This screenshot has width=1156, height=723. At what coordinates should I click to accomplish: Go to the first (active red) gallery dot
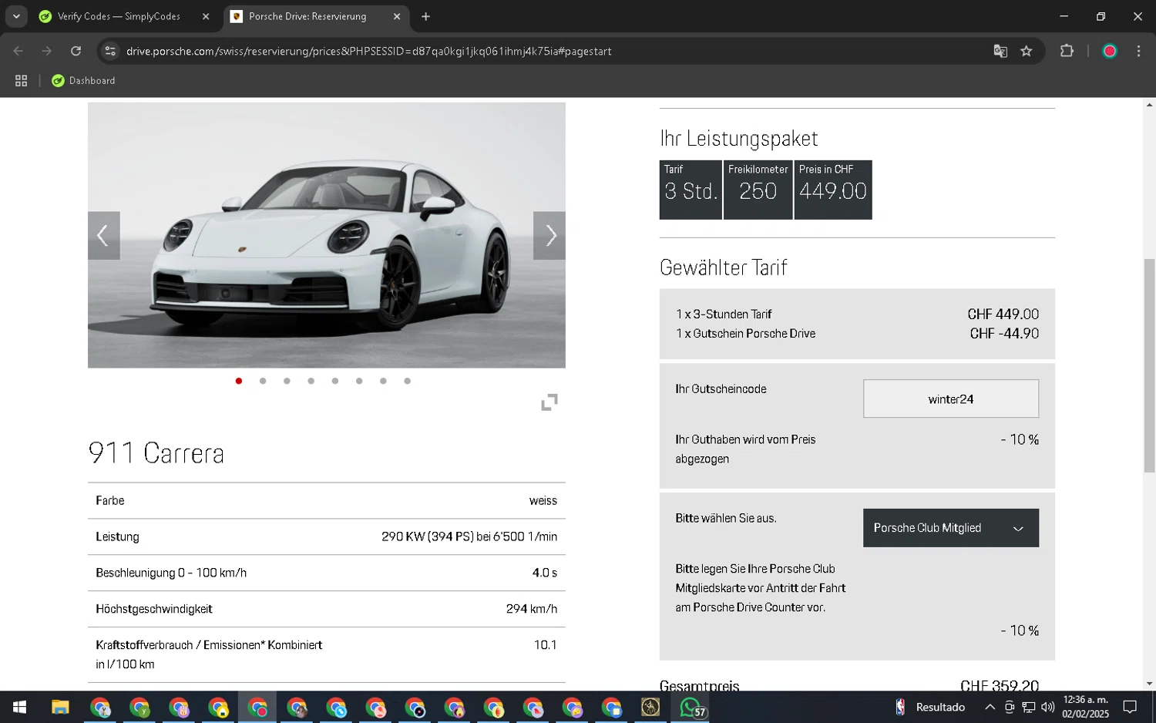coord(239,381)
